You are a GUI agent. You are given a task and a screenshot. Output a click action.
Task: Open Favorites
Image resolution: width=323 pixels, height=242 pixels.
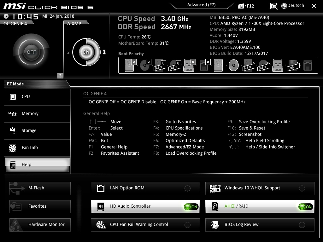click(40, 207)
